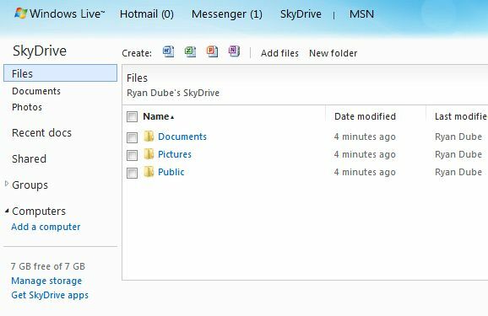Open the Get SkyDrive apps link
488x316 pixels.
tap(50, 295)
